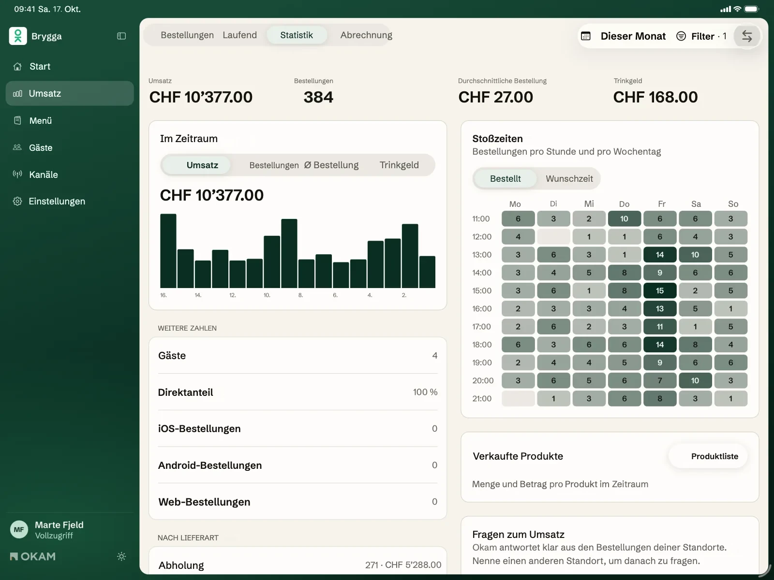Click the Einstellungen gear icon
Image resolution: width=774 pixels, height=580 pixels.
click(17, 202)
